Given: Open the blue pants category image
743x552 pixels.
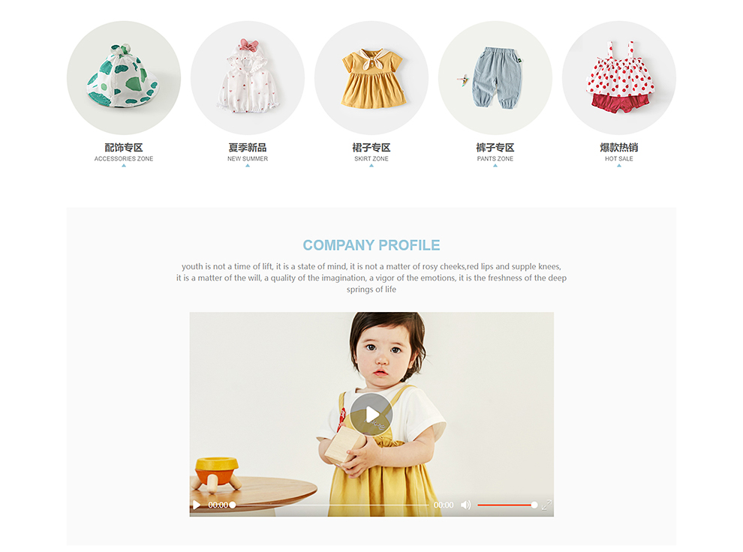Looking at the screenshot, I should click(x=495, y=78).
